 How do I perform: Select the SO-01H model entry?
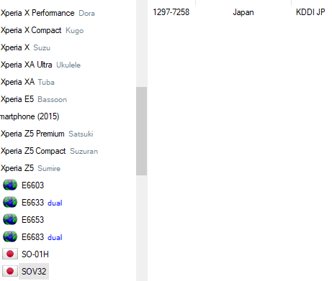click(x=35, y=254)
